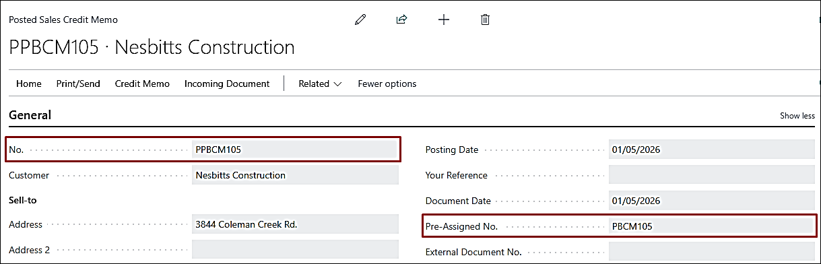Image resolution: width=821 pixels, height=264 pixels.
Task: Open the Print/Send menu
Action: tap(78, 84)
